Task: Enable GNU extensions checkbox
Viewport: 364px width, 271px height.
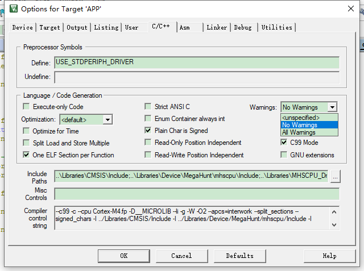Action: pyautogui.click(x=284, y=155)
